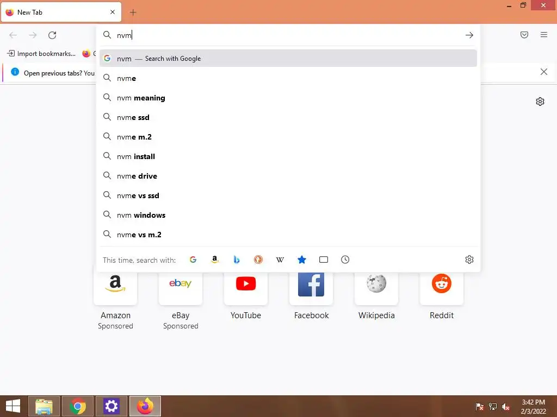Open Import bookmarks from toolbar

[41, 54]
